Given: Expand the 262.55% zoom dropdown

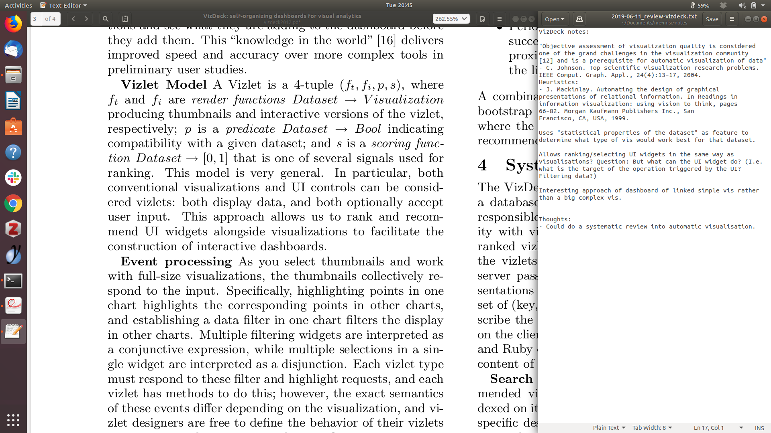Looking at the screenshot, I should [451, 19].
